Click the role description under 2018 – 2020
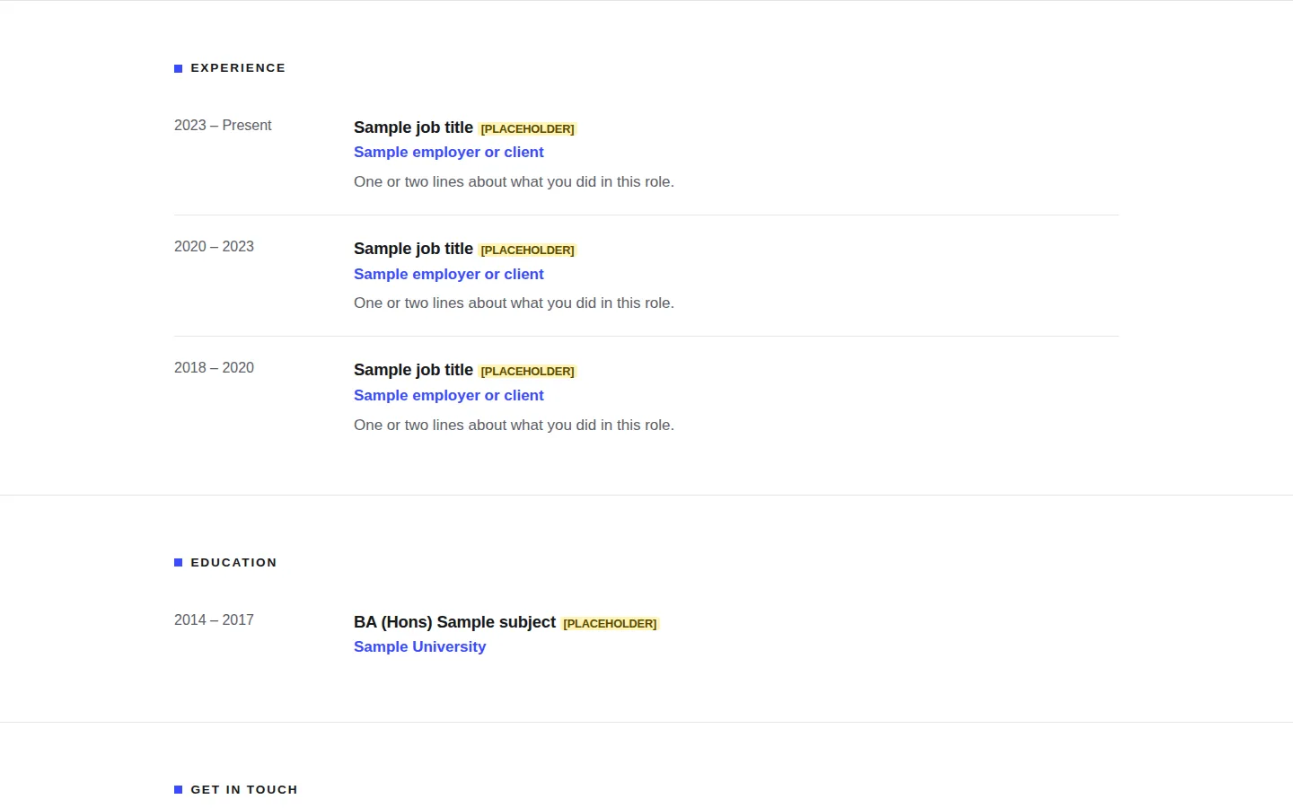Viewport: 1293px width, 808px height. click(x=514, y=425)
